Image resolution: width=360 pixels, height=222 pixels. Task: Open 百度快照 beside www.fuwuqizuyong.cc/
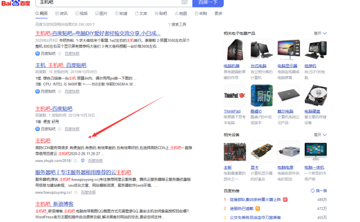pos(88,192)
